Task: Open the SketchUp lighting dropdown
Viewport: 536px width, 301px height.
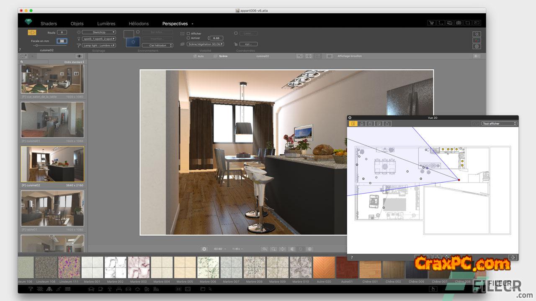Action: pos(99,32)
